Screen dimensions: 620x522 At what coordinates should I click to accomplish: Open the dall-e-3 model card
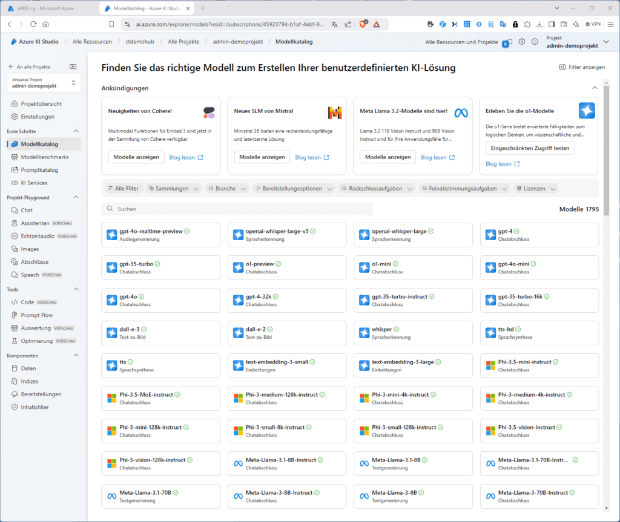(x=161, y=333)
